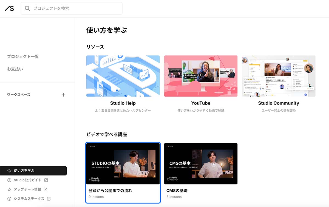This screenshot has width=329, height=207.
Task: Open the YouTube resource title link
Action: coord(201,103)
